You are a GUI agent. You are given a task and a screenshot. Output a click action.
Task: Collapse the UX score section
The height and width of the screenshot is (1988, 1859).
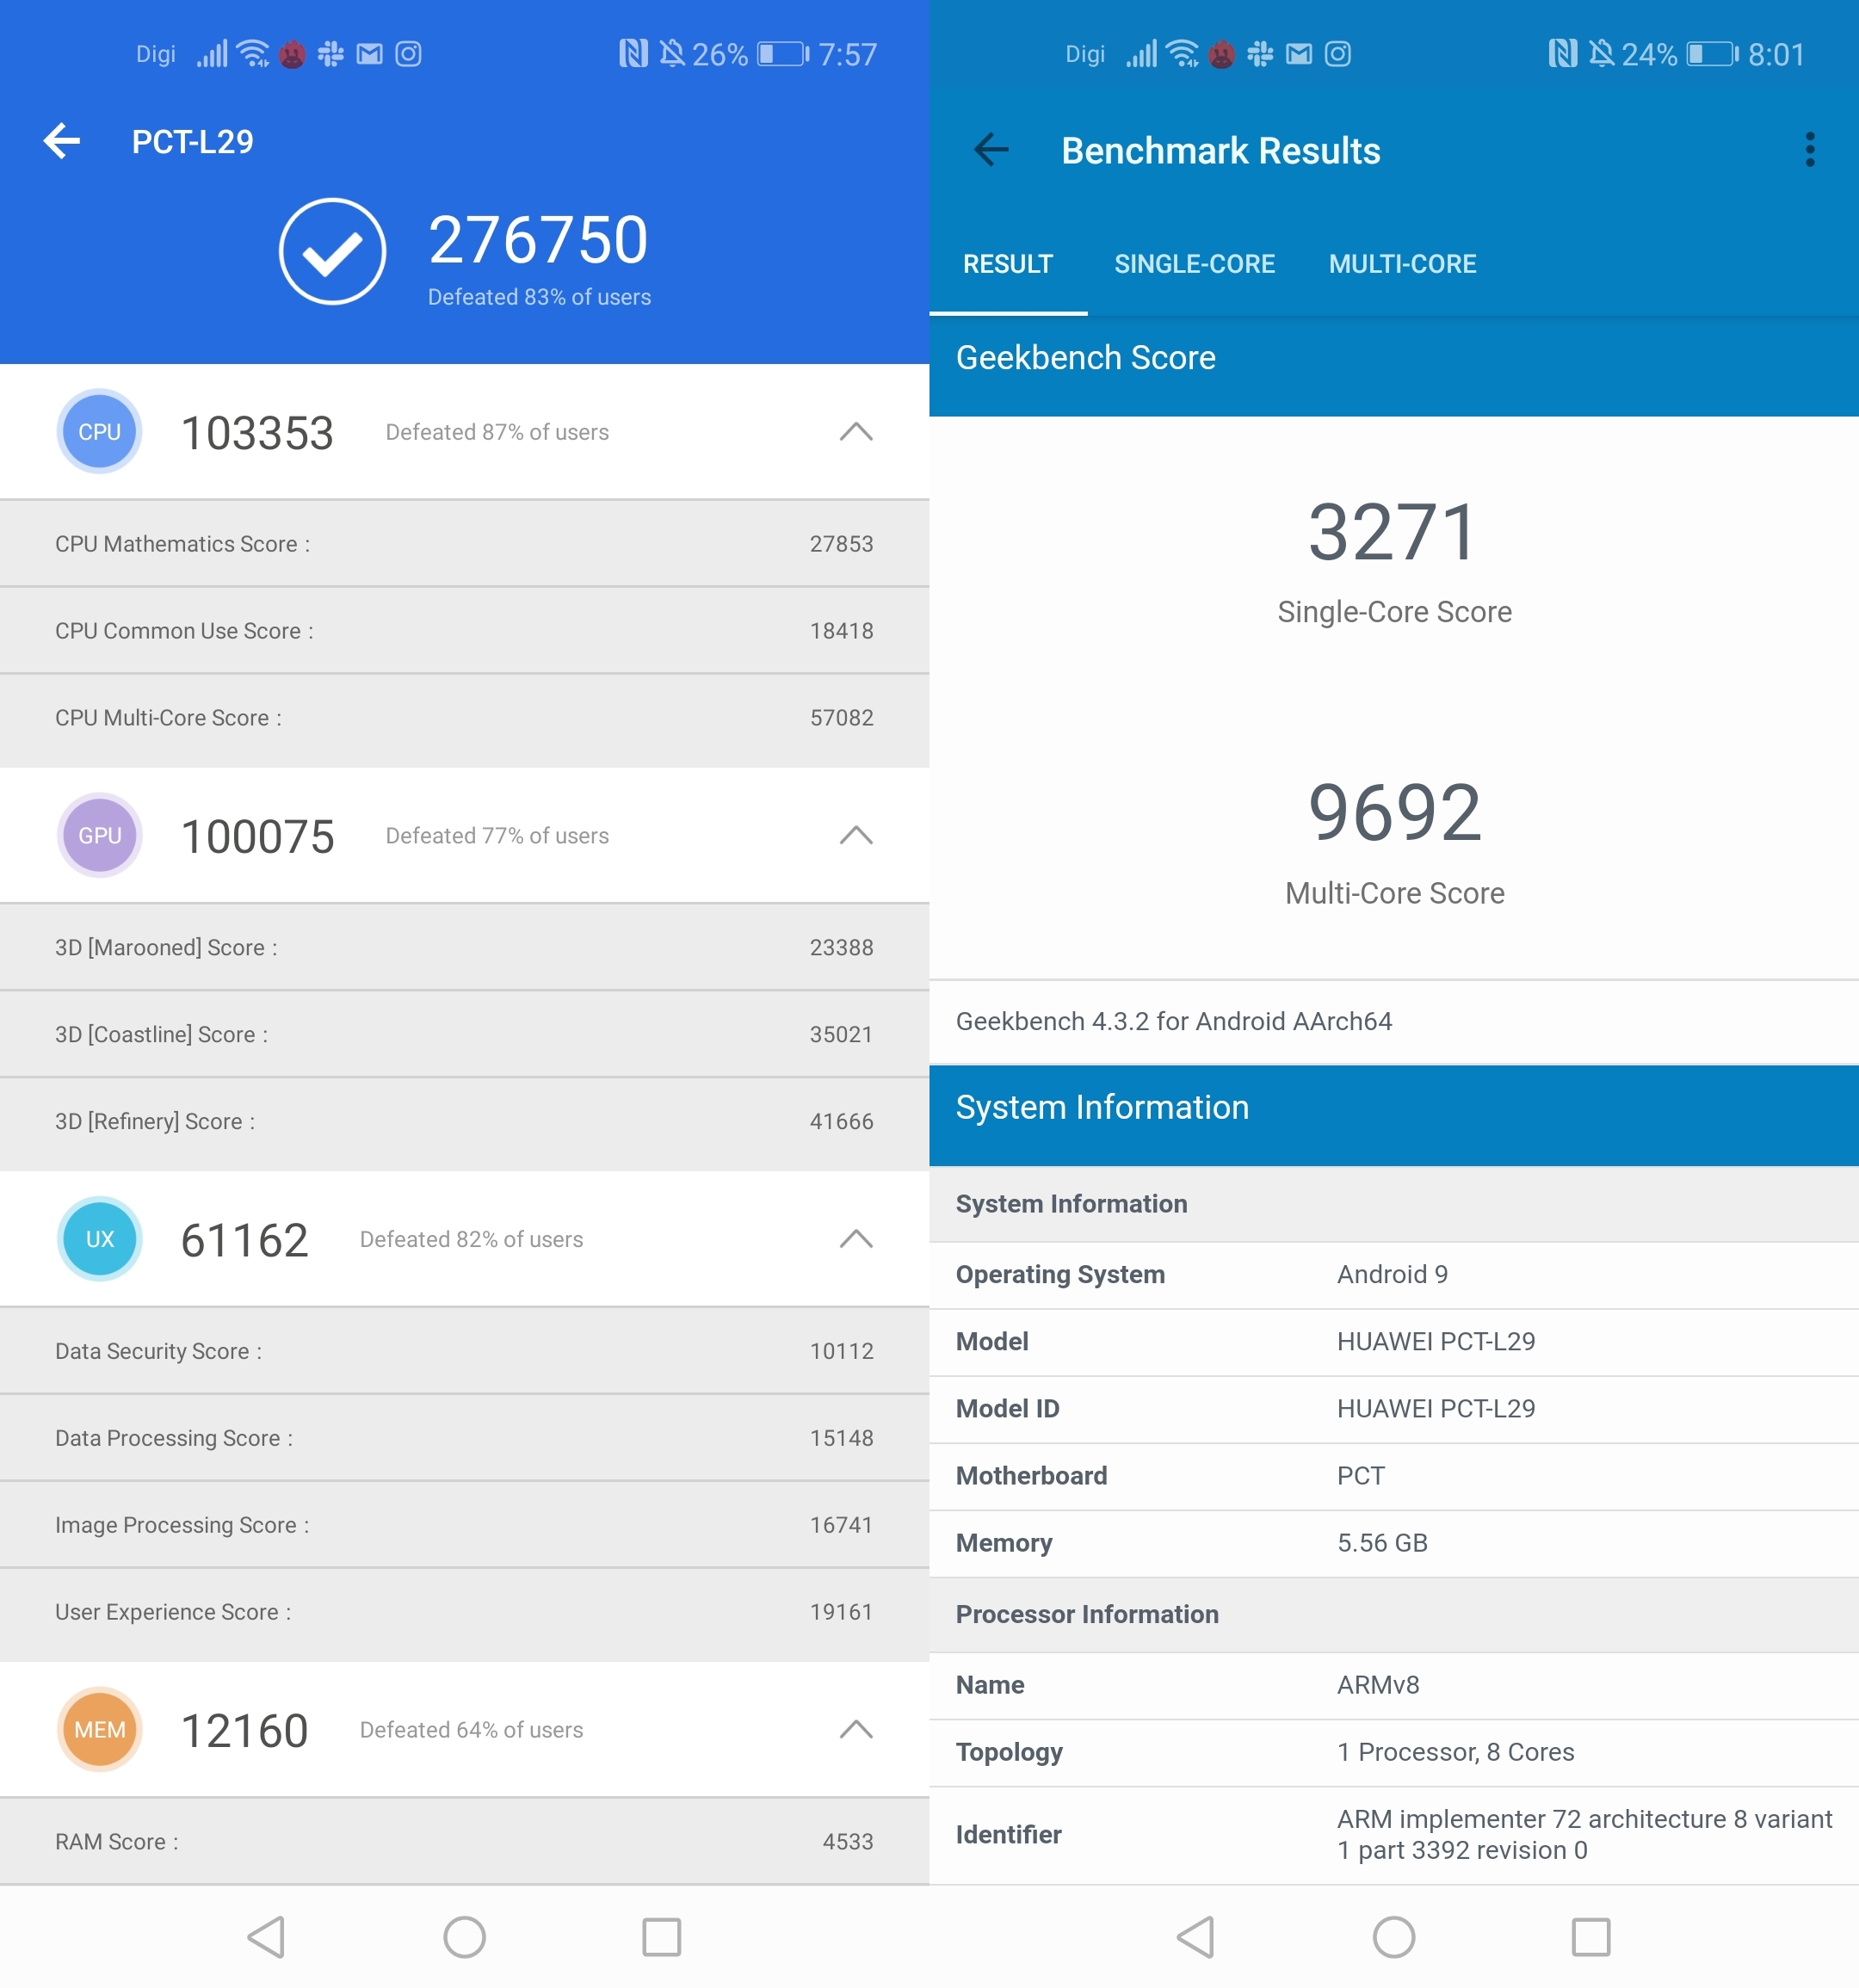coord(855,1239)
